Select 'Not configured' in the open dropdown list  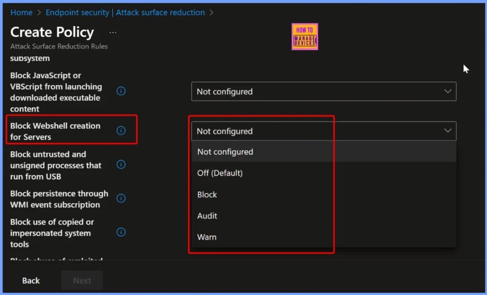coord(225,152)
